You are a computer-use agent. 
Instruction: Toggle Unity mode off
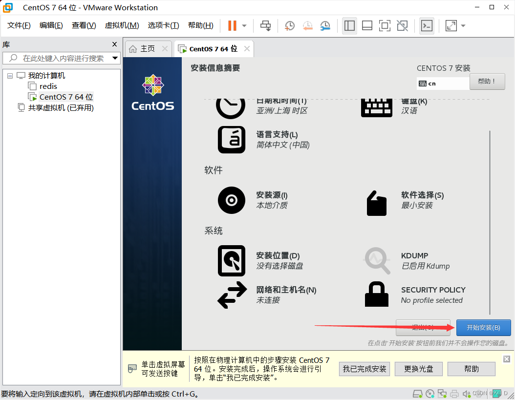click(x=402, y=25)
